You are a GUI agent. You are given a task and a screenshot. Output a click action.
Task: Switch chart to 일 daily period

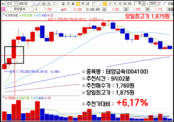63,4
